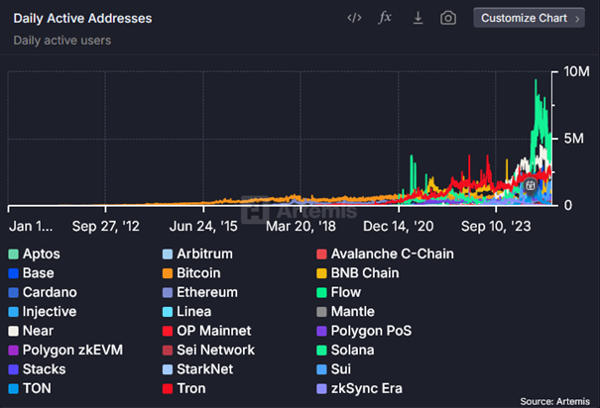This screenshot has width=600, height=408.
Task: Click the Sep 10, '23 axis label
Action: [496, 226]
